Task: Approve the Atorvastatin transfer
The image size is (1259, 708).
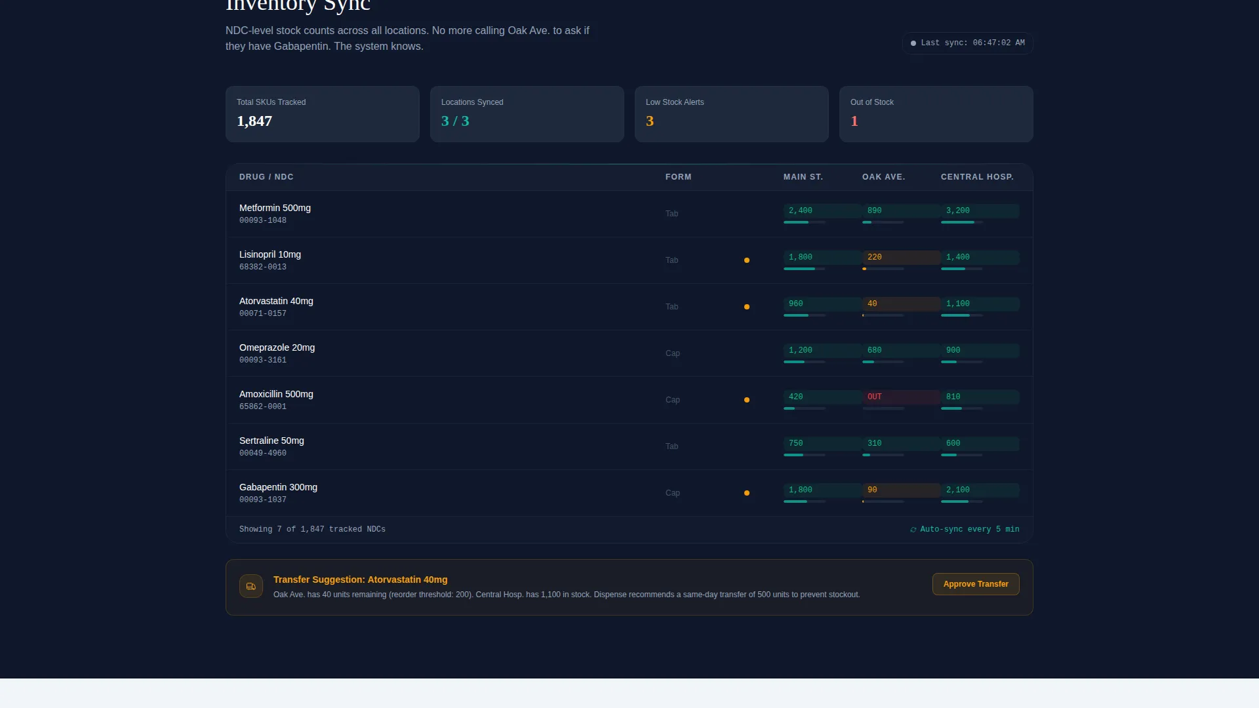Action: (x=976, y=584)
